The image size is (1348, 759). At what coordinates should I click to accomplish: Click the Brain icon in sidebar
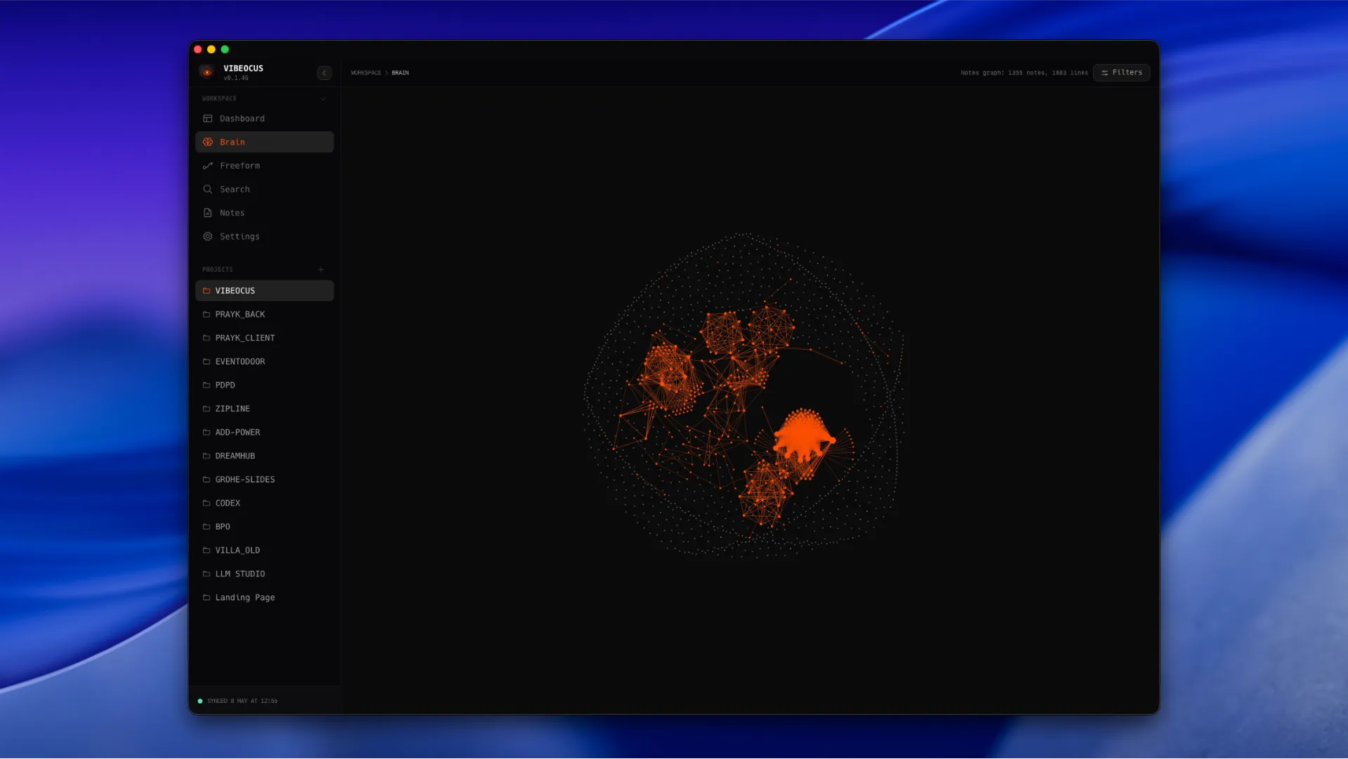(x=208, y=142)
